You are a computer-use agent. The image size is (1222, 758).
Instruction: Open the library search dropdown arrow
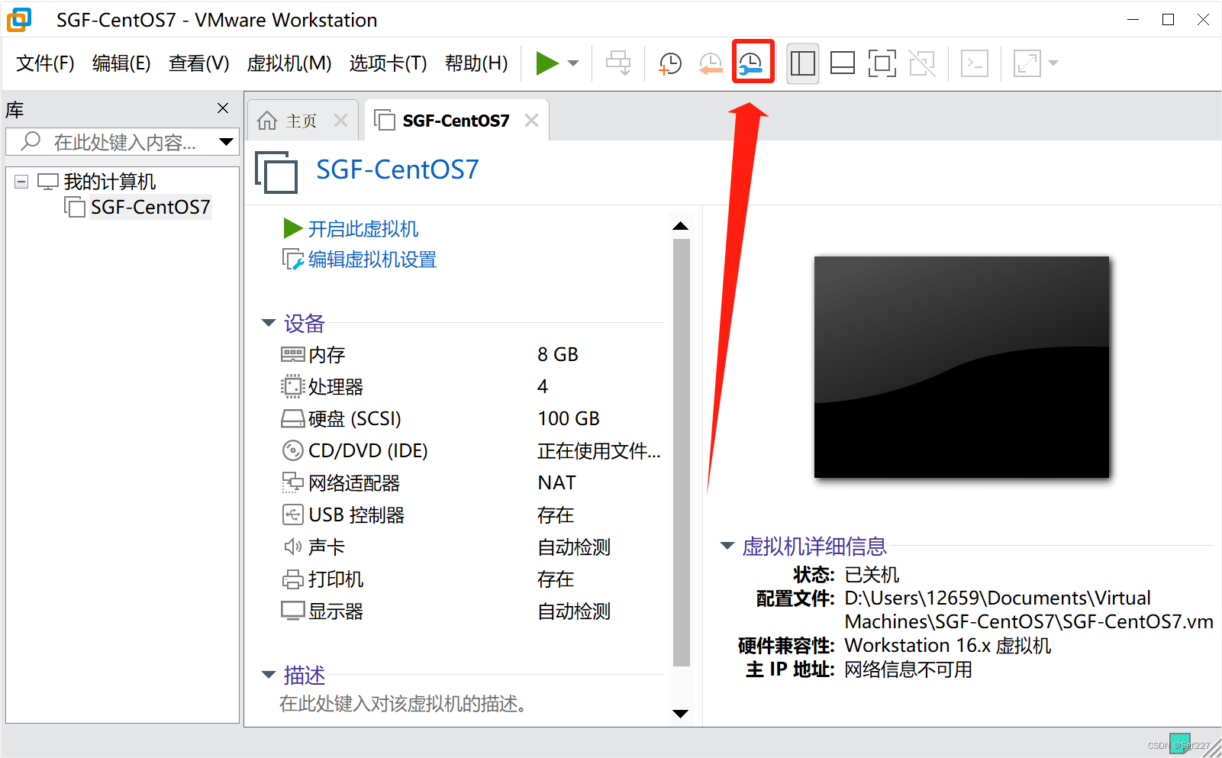[x=226, y=142]
